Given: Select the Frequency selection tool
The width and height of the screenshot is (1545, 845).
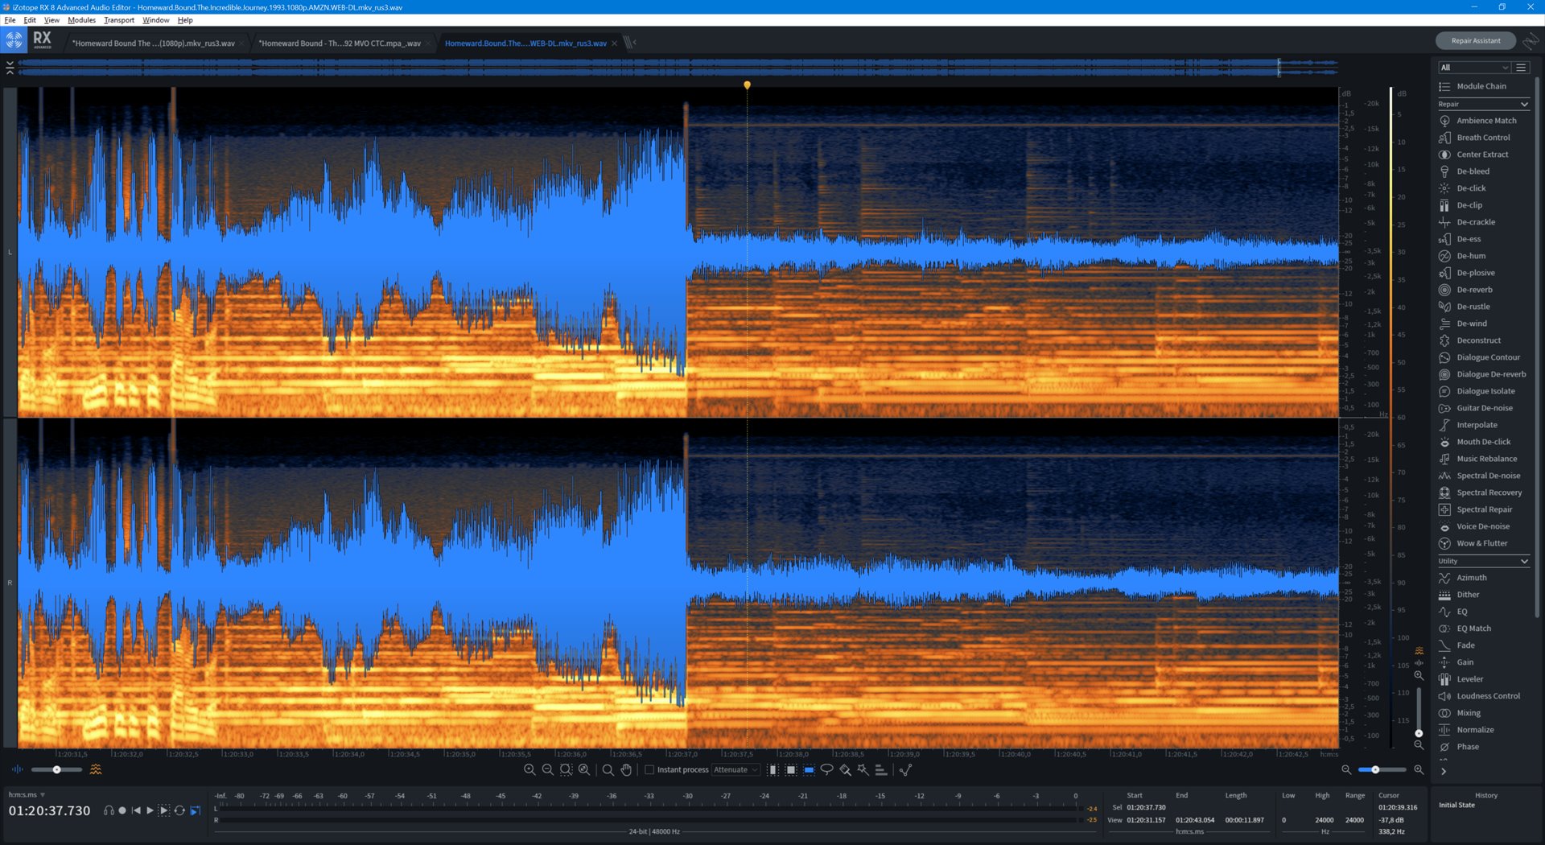Looking at the screenshot, I should [x=809, y=770].
